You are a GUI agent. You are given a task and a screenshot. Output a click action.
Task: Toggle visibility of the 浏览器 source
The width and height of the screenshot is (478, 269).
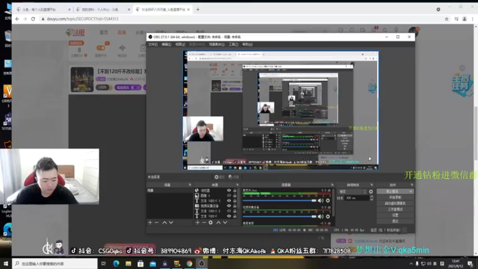[x=229, y=190]
